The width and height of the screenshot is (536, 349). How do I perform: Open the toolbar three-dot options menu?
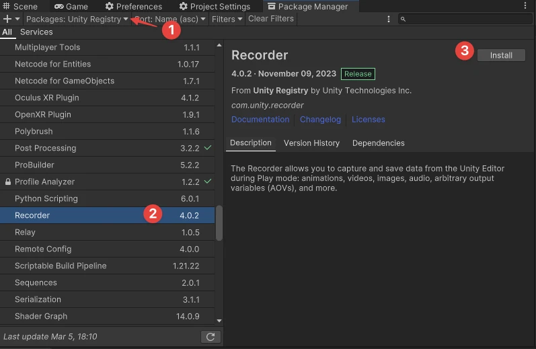388,19
